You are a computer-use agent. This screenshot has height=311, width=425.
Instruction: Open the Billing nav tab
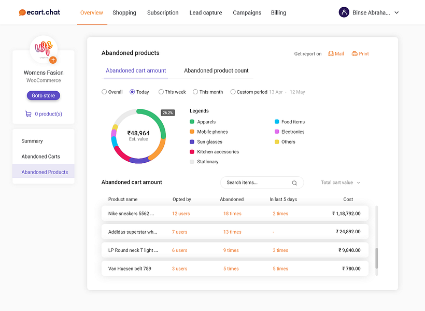(x=279, y=12)
